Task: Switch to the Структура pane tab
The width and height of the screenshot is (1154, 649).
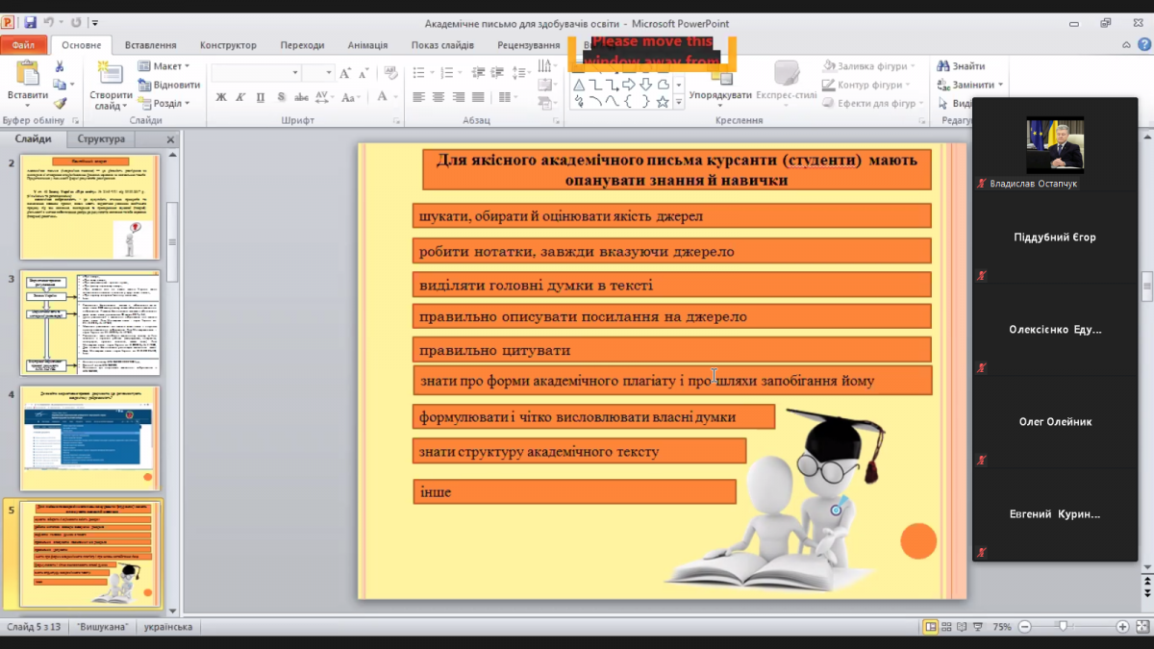Action: [101, 139]
